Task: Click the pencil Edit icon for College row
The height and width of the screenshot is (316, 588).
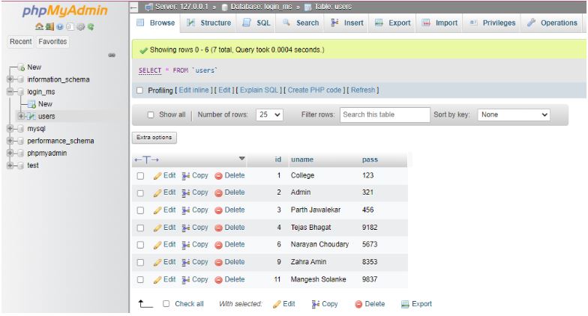Action: (157, 175)
